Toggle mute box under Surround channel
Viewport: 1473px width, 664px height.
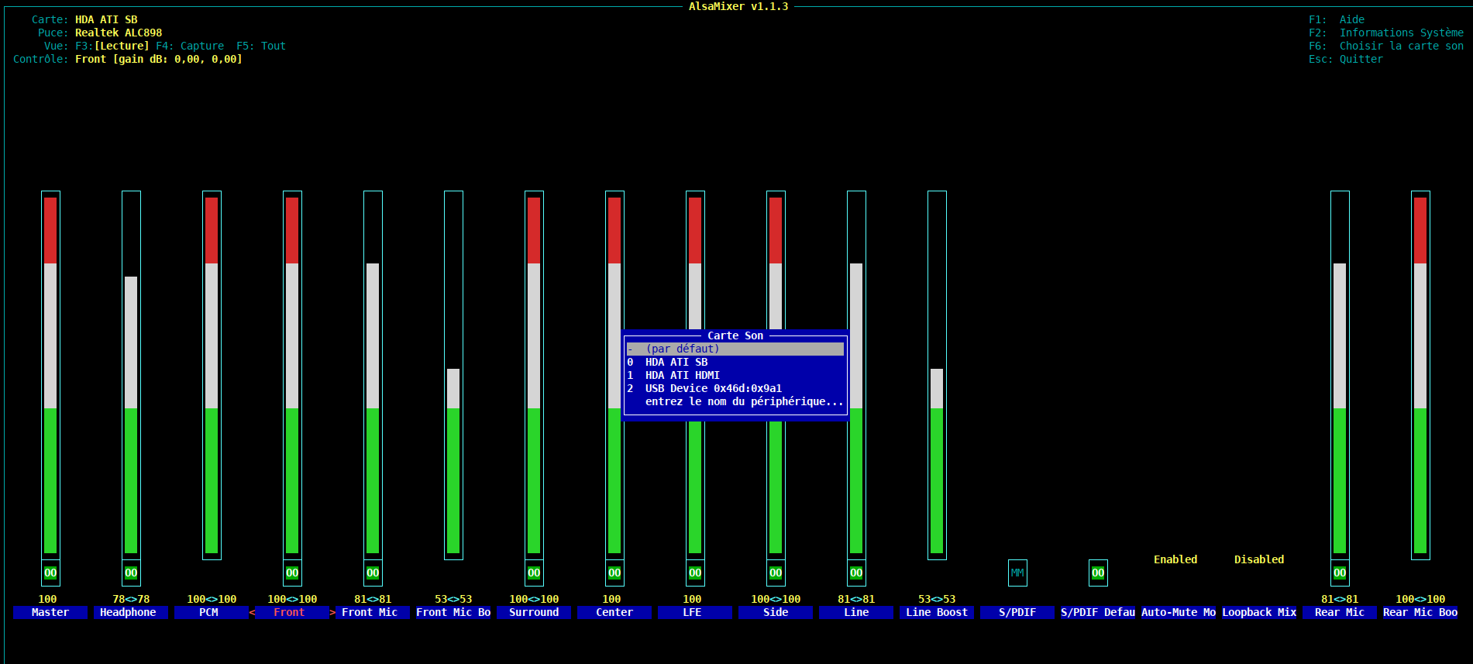(534, 573)
